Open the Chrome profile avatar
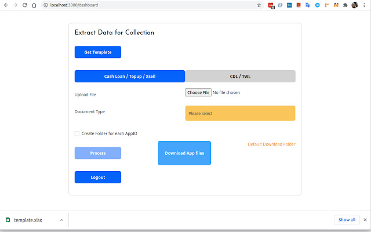 coord(355,5)
